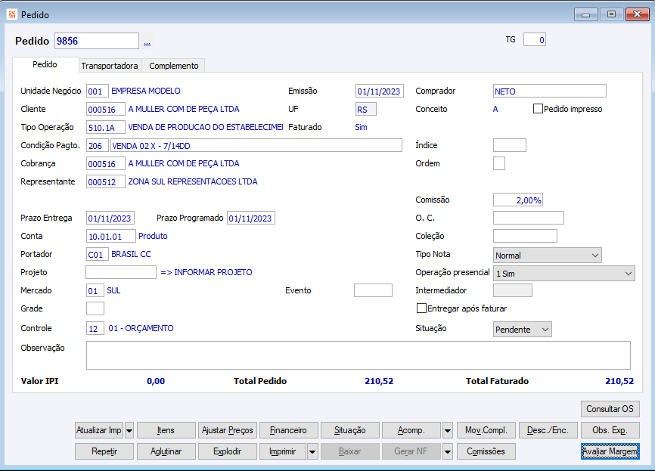The width and height of the screenshot is (655, 471).
Task: Click the Índice input field
Action: tap(510, 145)
